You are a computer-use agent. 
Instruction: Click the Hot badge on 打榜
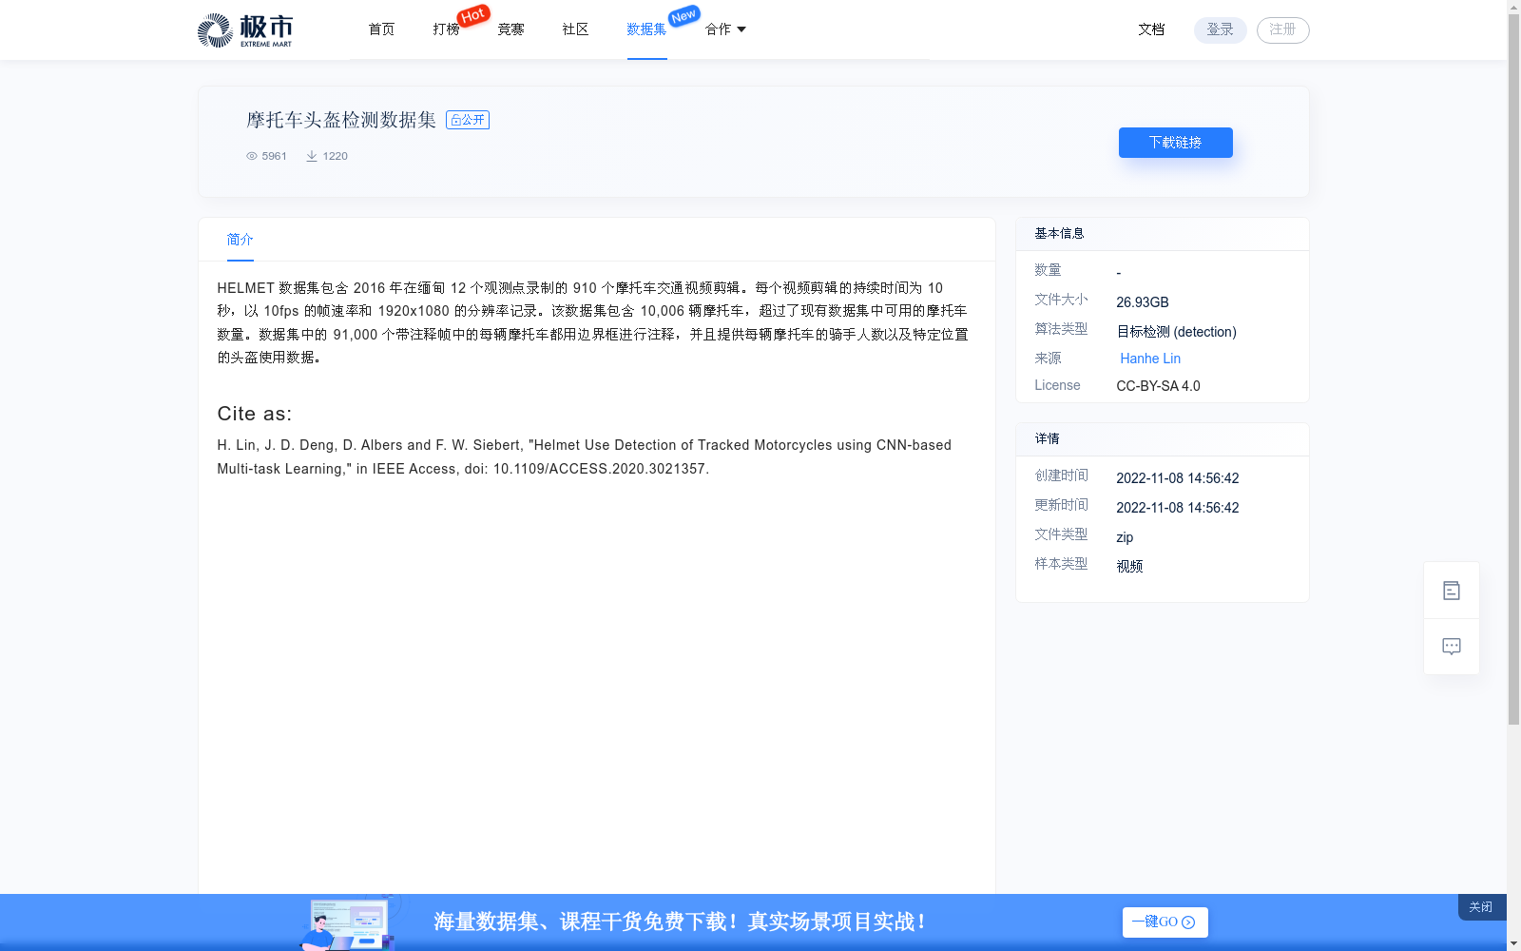tap(473, 15)
